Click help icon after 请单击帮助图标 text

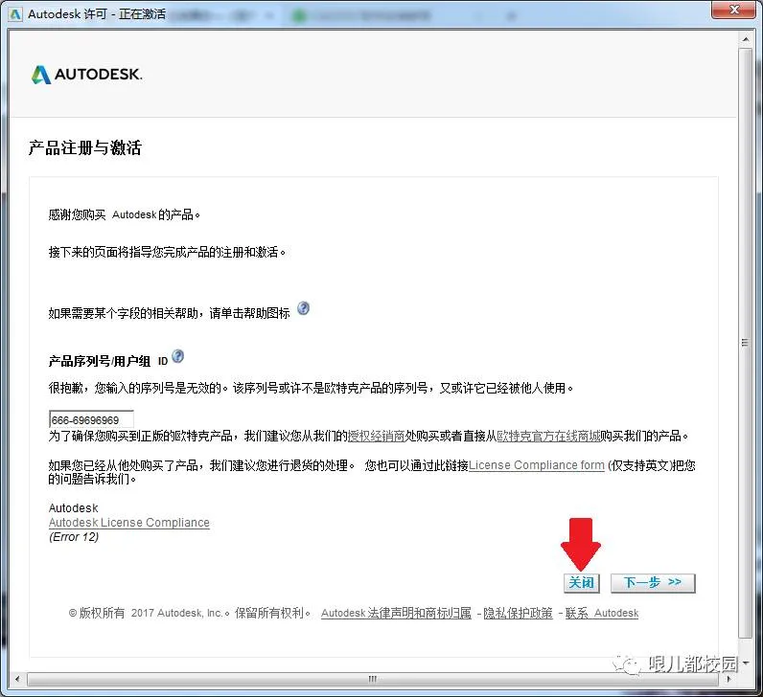[303, 308]
